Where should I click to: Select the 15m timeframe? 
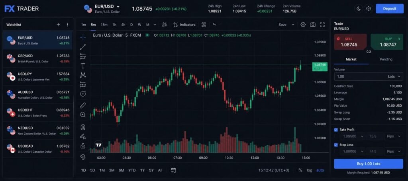pyautogui.click(x=104, y=25)
